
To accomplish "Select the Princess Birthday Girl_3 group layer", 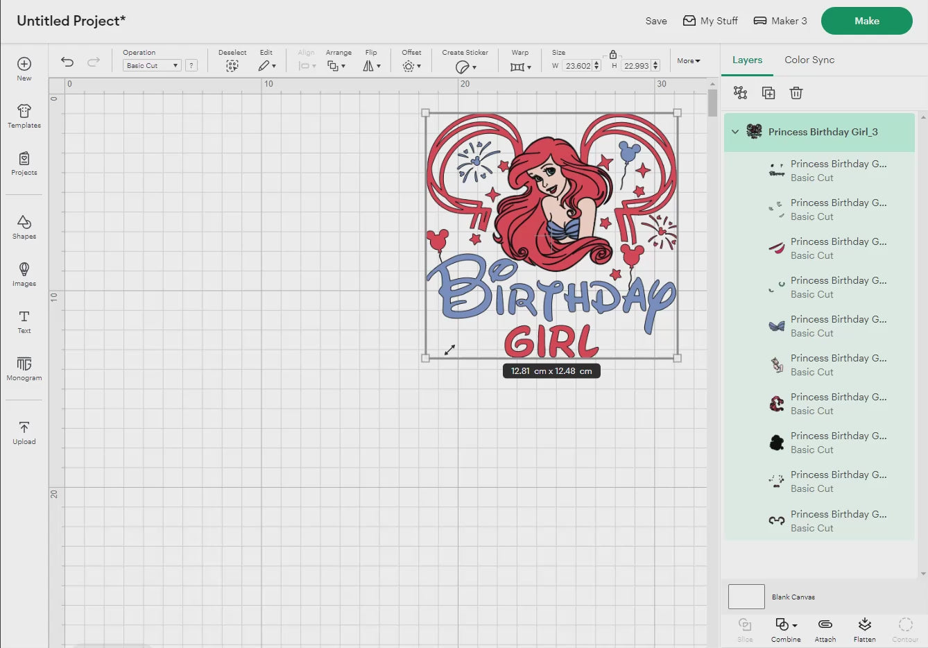I will pos(819,132).
